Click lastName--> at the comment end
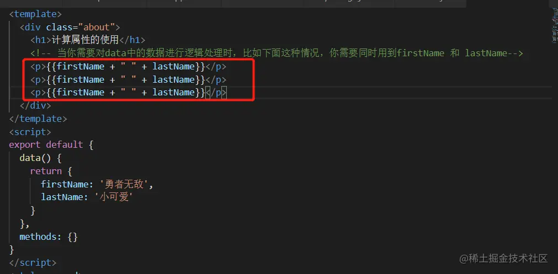This screenshot has height=274, width=558. [494, 53]
